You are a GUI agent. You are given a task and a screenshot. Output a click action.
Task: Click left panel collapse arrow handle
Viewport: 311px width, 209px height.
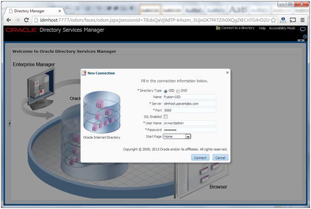click(9, 123)
